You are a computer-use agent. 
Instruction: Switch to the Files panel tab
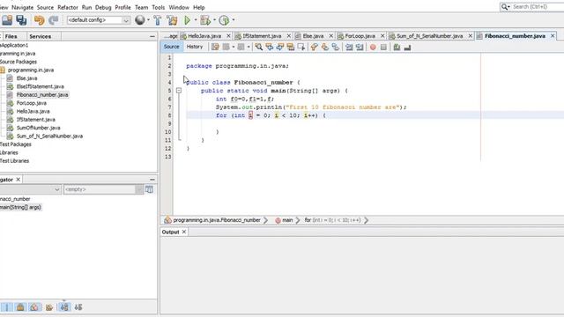[11, 36]
